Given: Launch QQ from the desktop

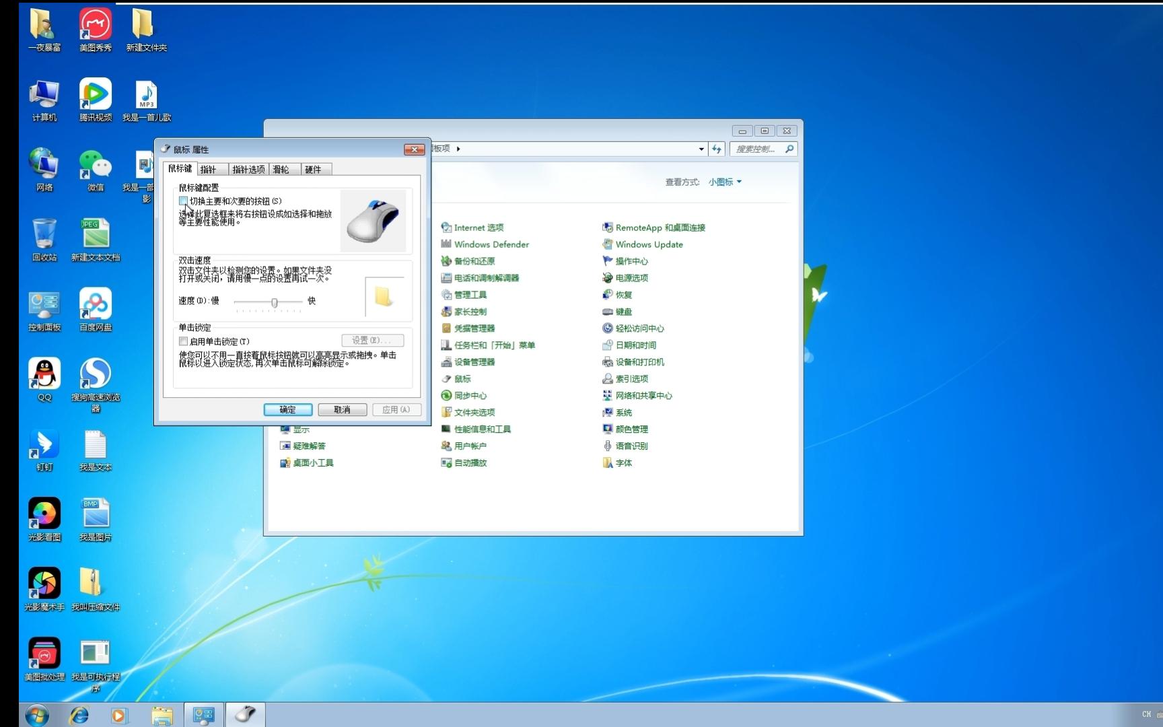Looking at the screenshot, I should pos(44,374).
